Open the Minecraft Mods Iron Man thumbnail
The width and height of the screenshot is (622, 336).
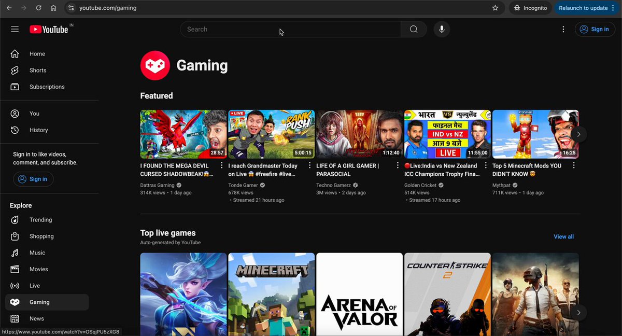pos(535,134)
